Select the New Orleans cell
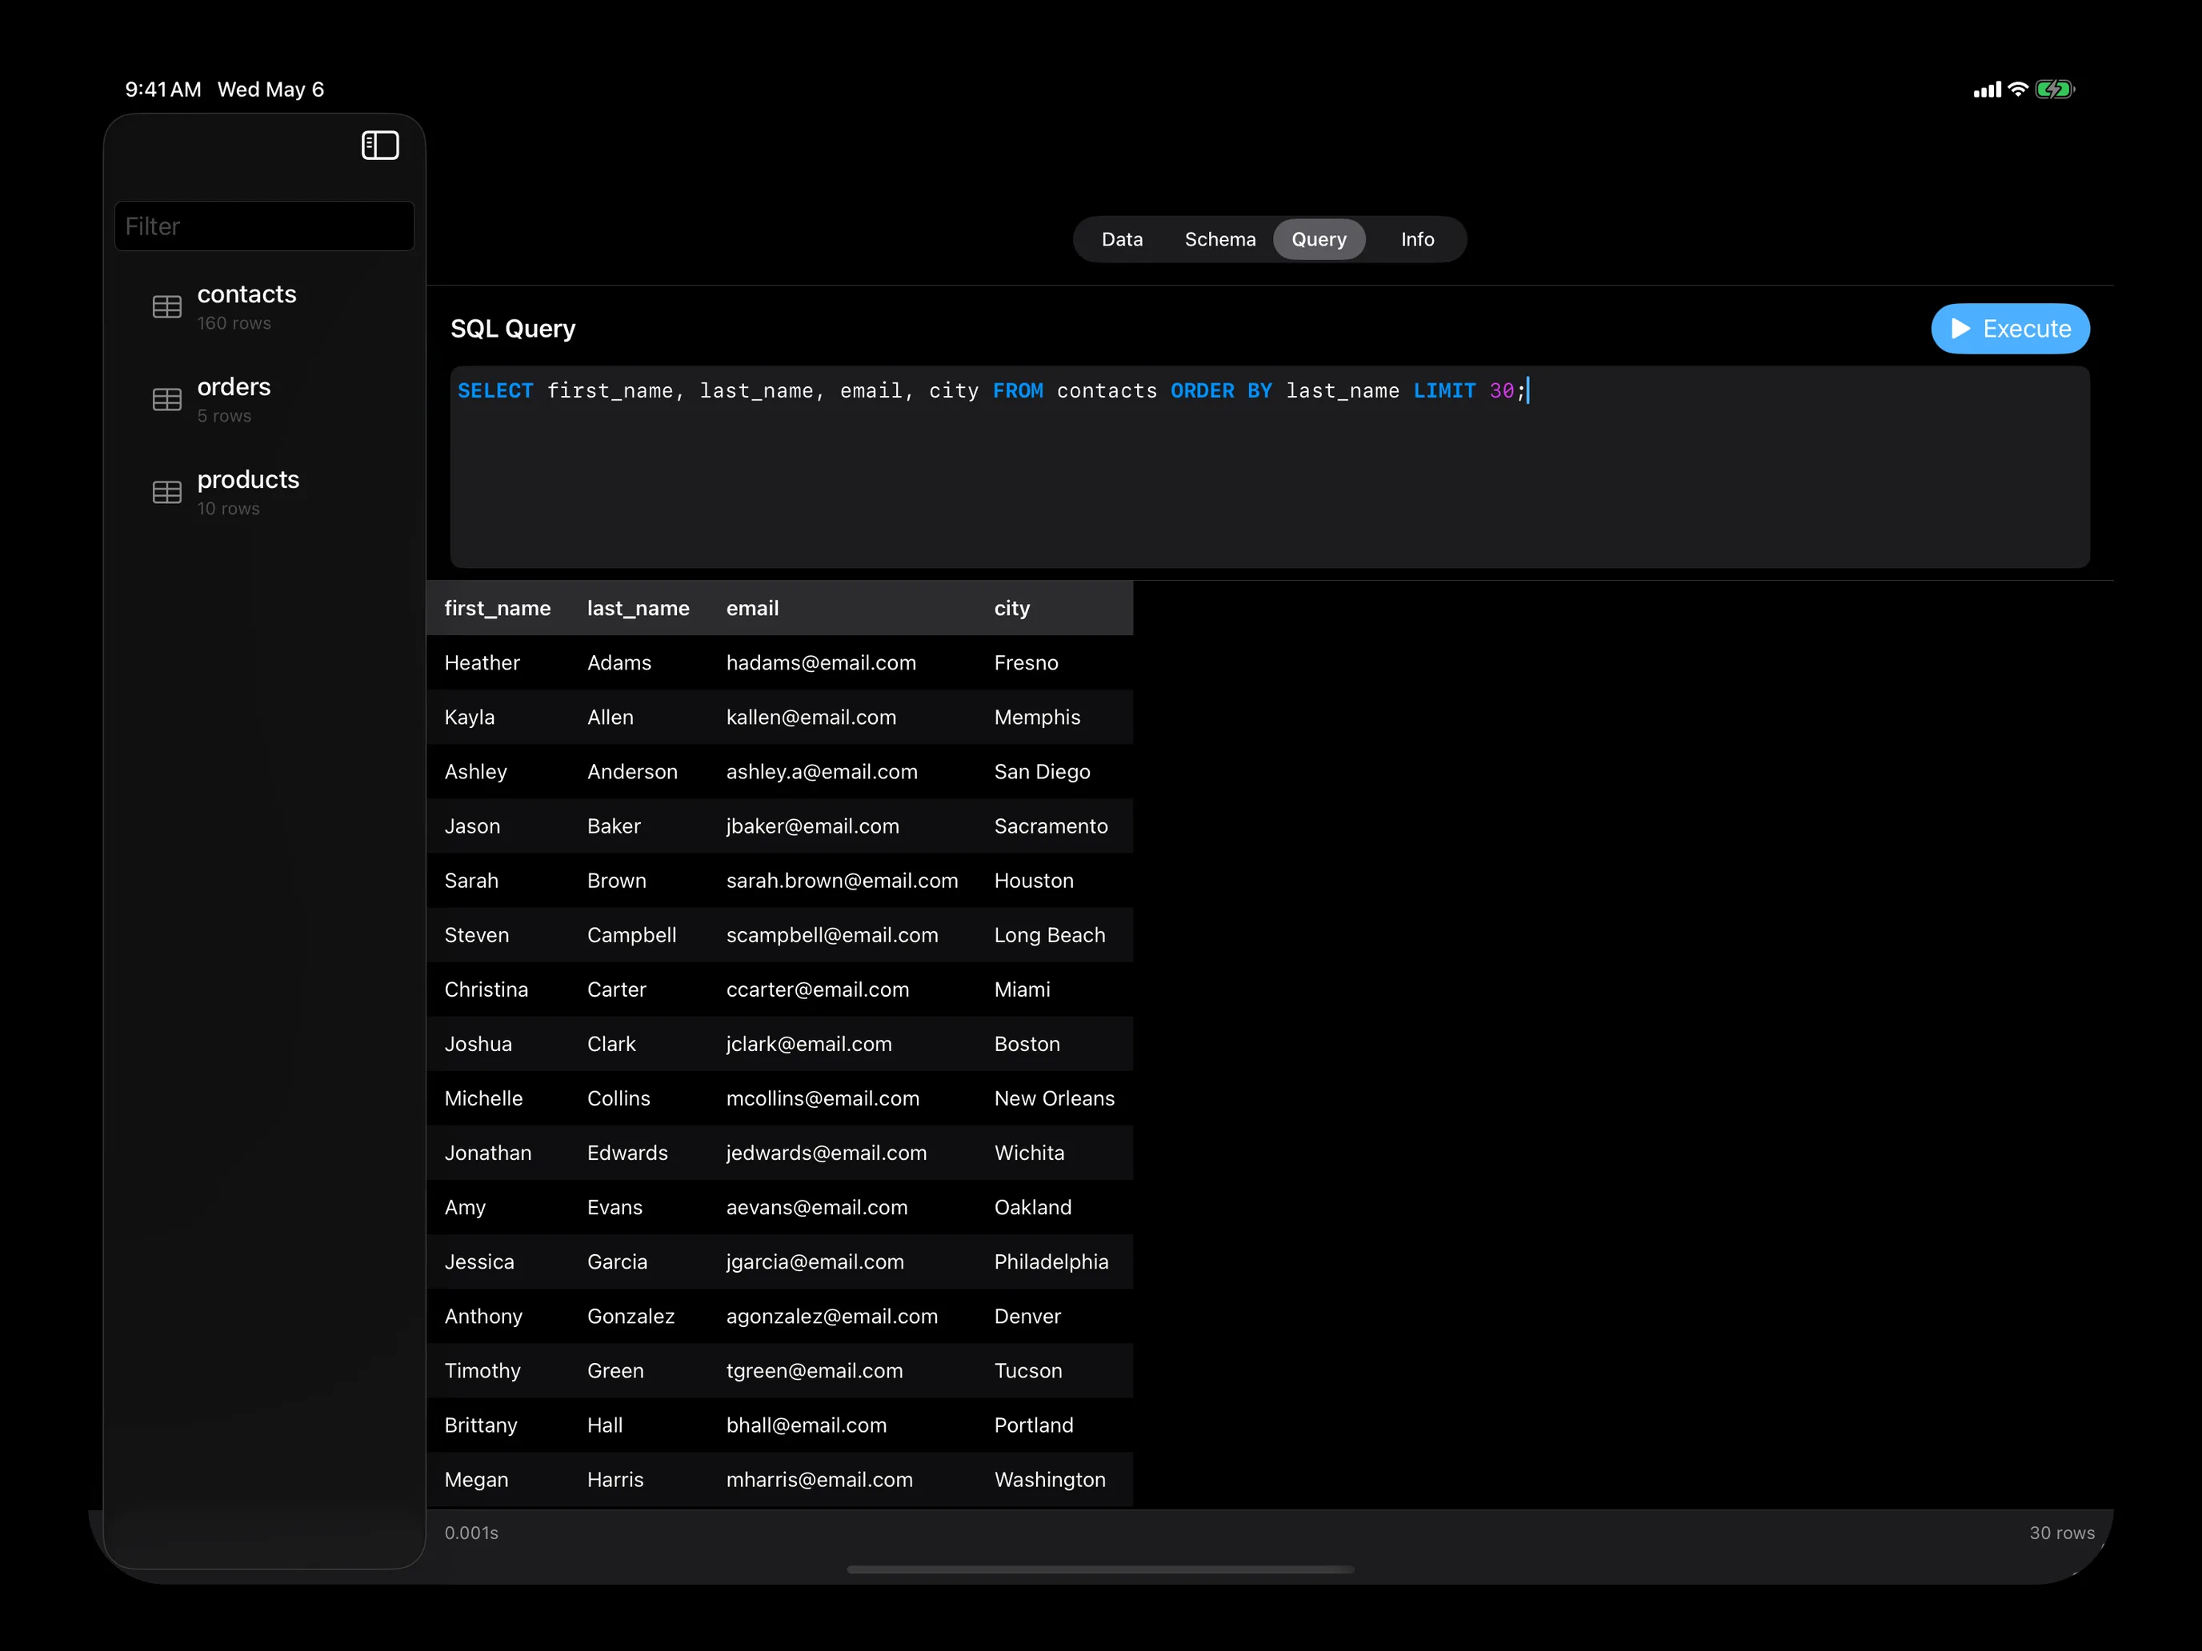 pos(1055,1099)
